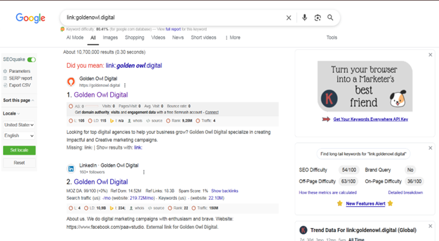Select All Time range in Trend Data
The width and height of the screenshot is (439, 241).
[356, 240]
